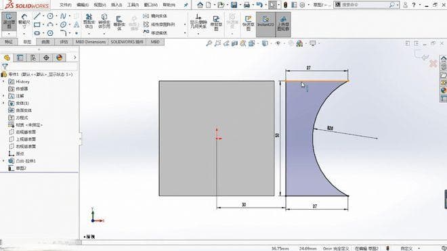Click the Offset Entities (等距实体) tool
The height and width of the screenshot is (251, 447).
[x=119, y=22]
